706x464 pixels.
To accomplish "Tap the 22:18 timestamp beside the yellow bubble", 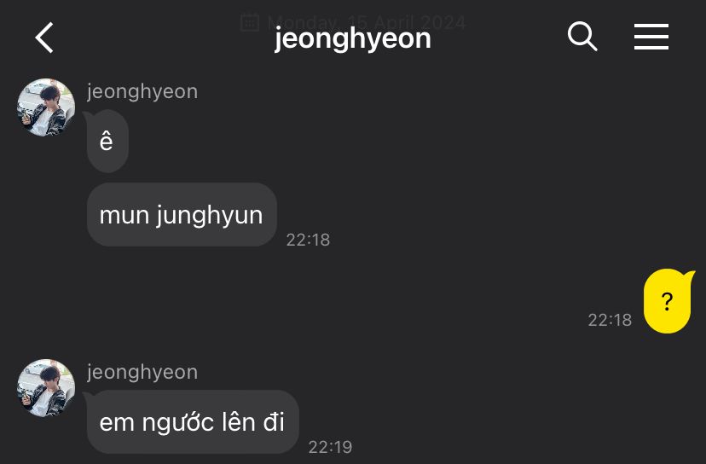I will (610, 320).
